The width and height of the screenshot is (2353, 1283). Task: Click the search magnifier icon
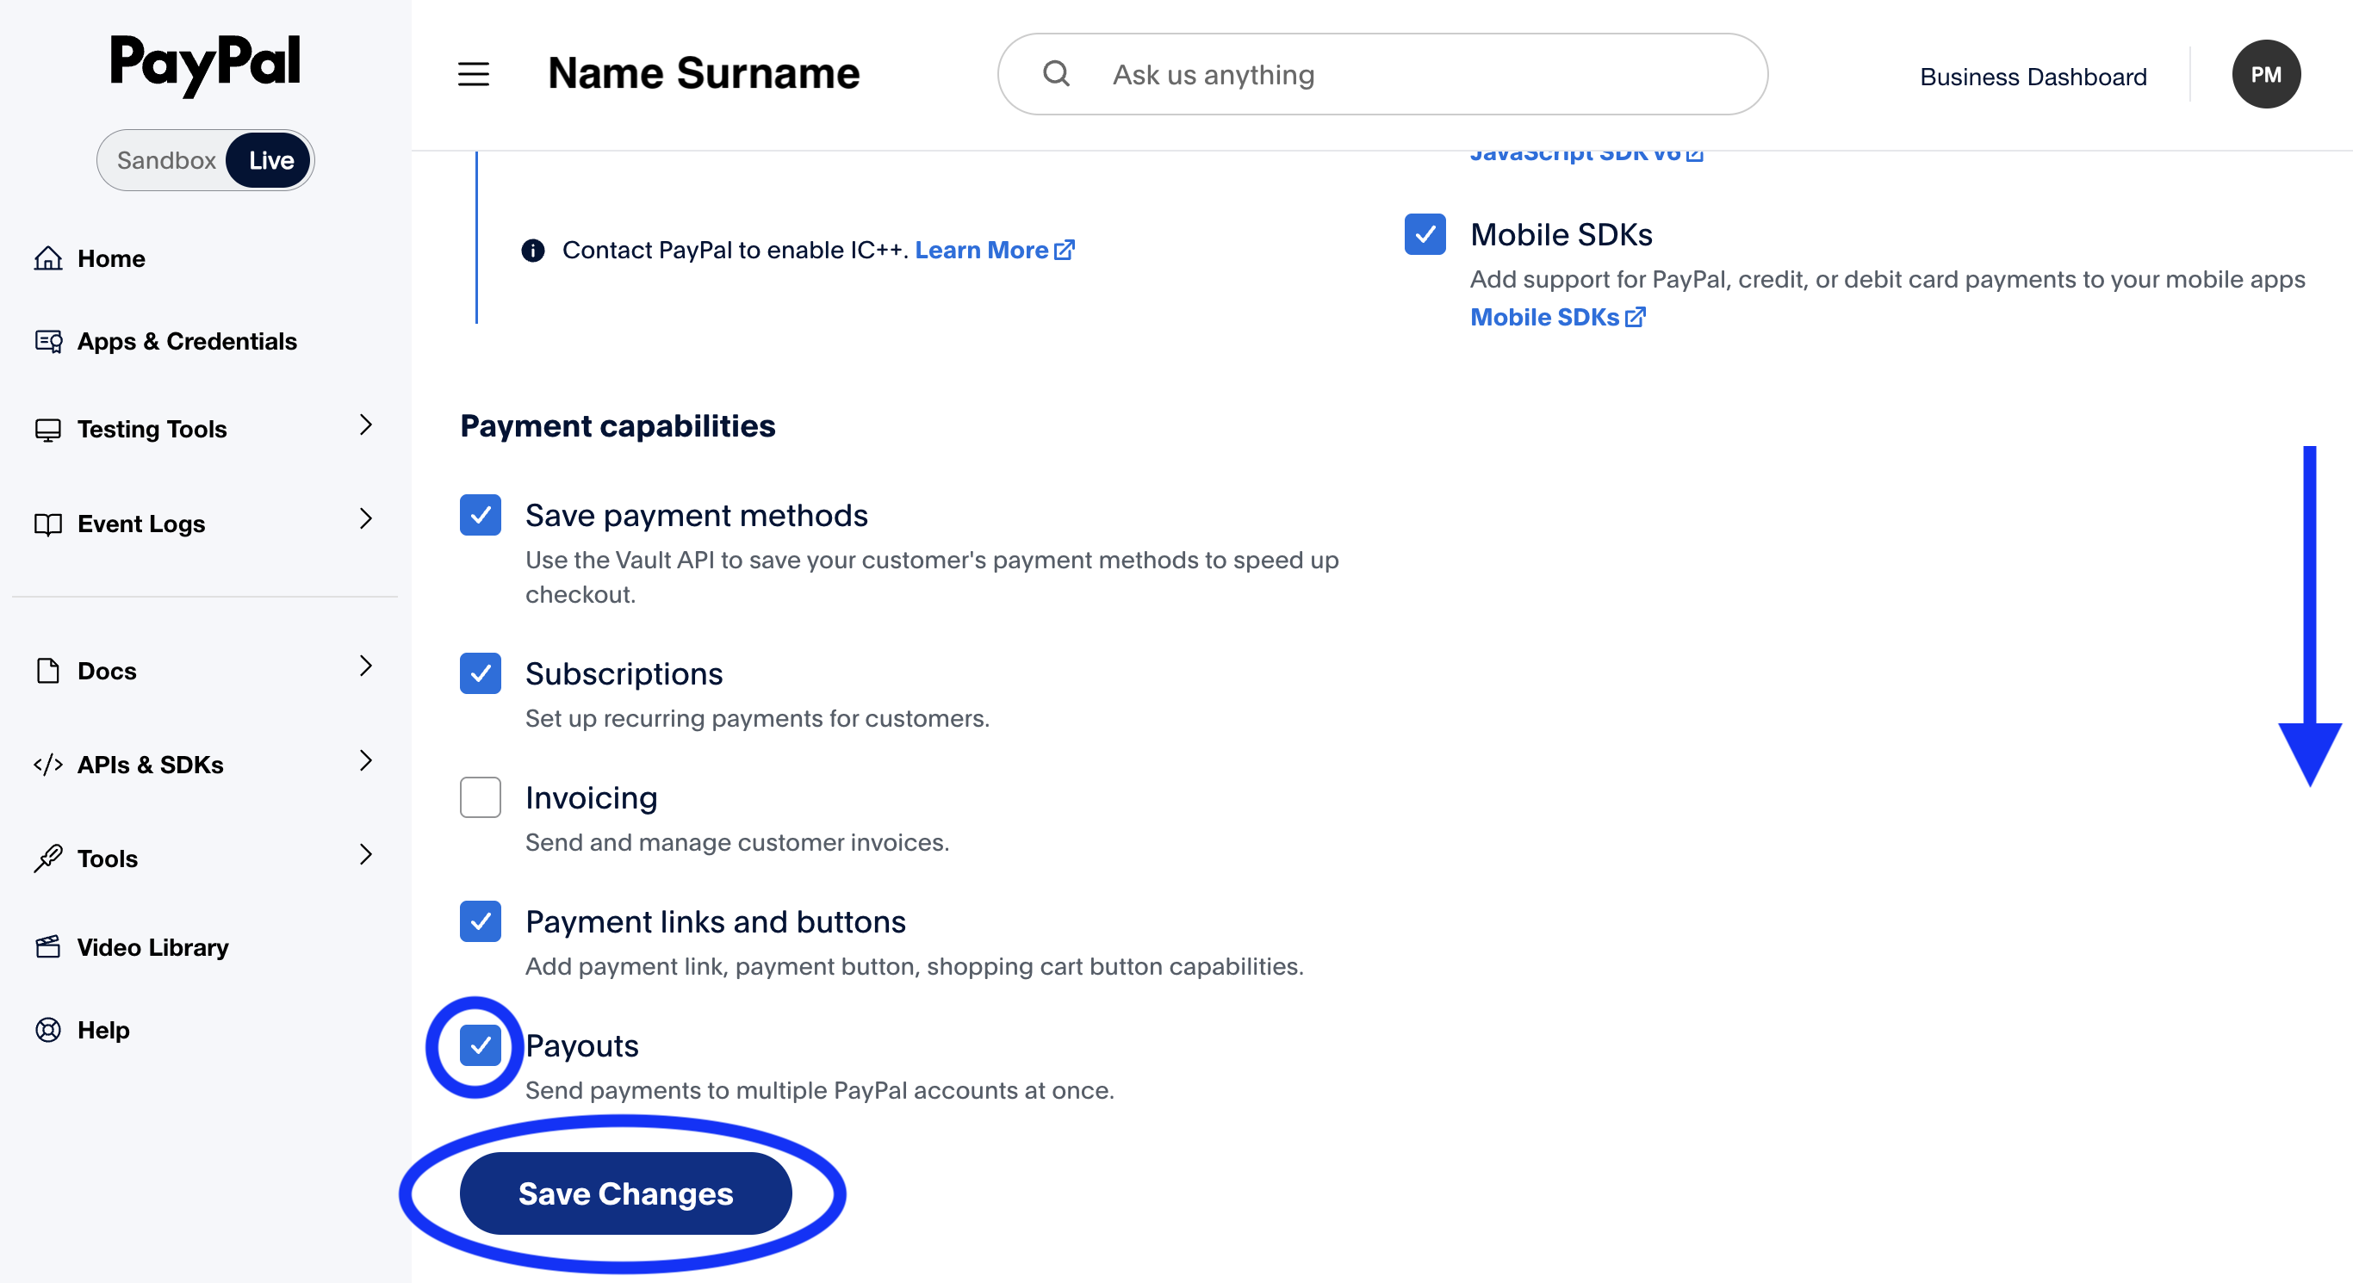pyautogui.click(x=1056, y=74)
